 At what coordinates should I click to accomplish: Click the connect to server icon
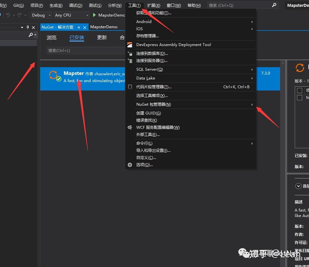(x=130, y=61)
